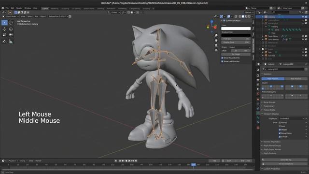The width and height of the screenshot is (309, 174).
Task: Expand the Bone Groups panel
Action: tap(269, 102)
